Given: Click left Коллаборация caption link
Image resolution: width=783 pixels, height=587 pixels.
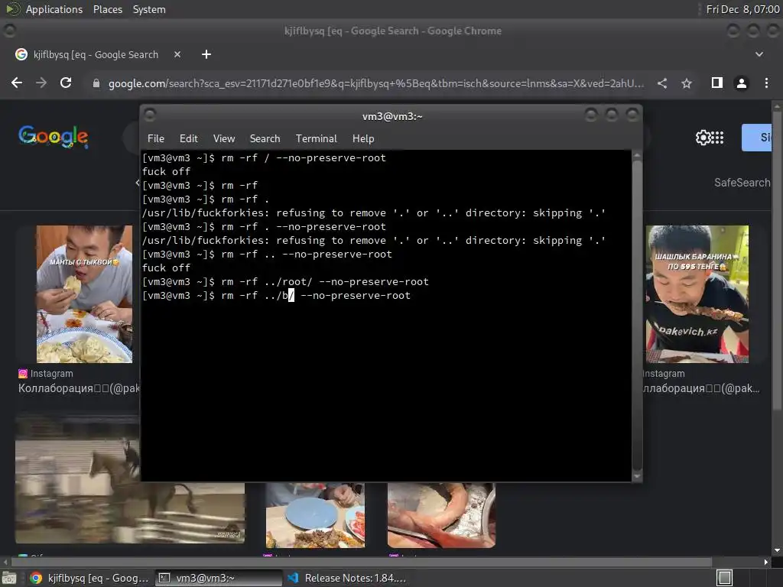Looking at the screenshot, I should [79, 388].
